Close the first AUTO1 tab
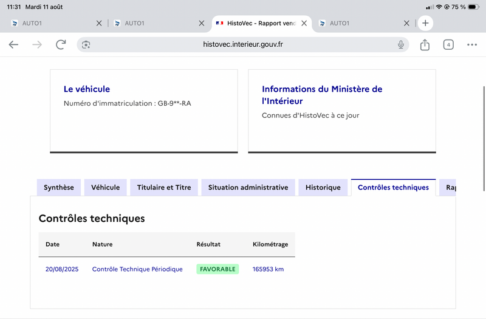Screen dimensions: 486x319 click(99, 23)
